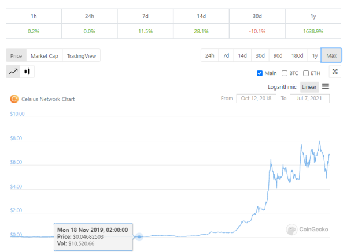Select the Linear scale option
This screenshot has height=252, width=347.
pyautogui.click(x=309, y=87)
